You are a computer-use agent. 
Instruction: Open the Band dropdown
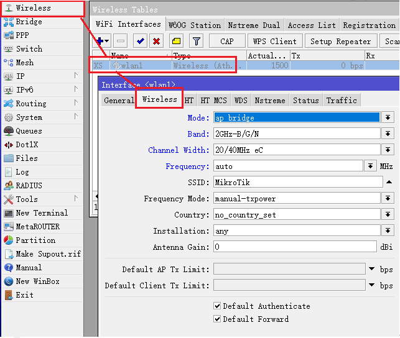(x=388, y=134)
